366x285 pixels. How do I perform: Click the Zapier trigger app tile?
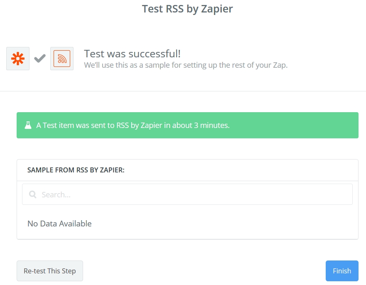click(x=18, y=59)
